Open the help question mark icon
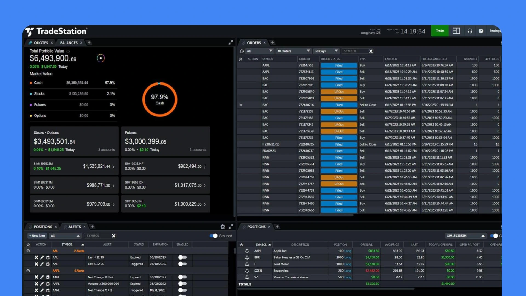 pos(481,31)
